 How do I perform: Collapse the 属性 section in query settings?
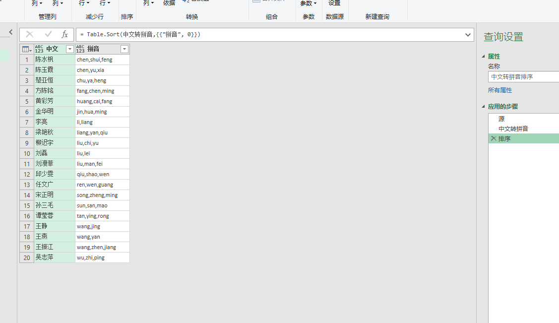(x=484, y=56)
